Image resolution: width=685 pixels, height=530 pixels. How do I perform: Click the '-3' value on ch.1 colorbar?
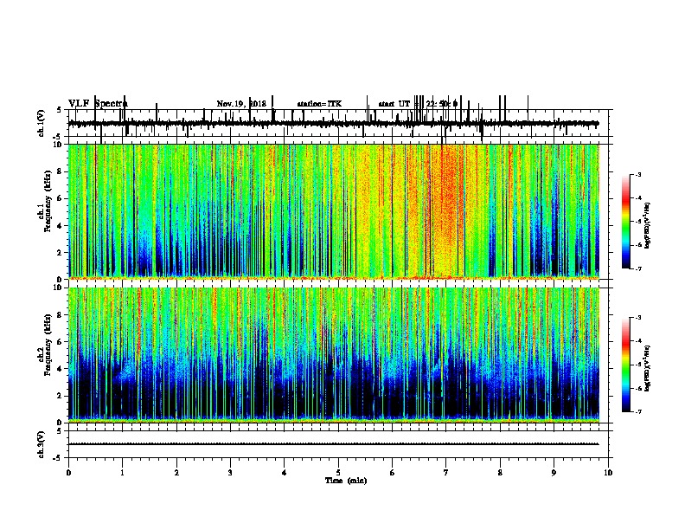coord(638,174)
